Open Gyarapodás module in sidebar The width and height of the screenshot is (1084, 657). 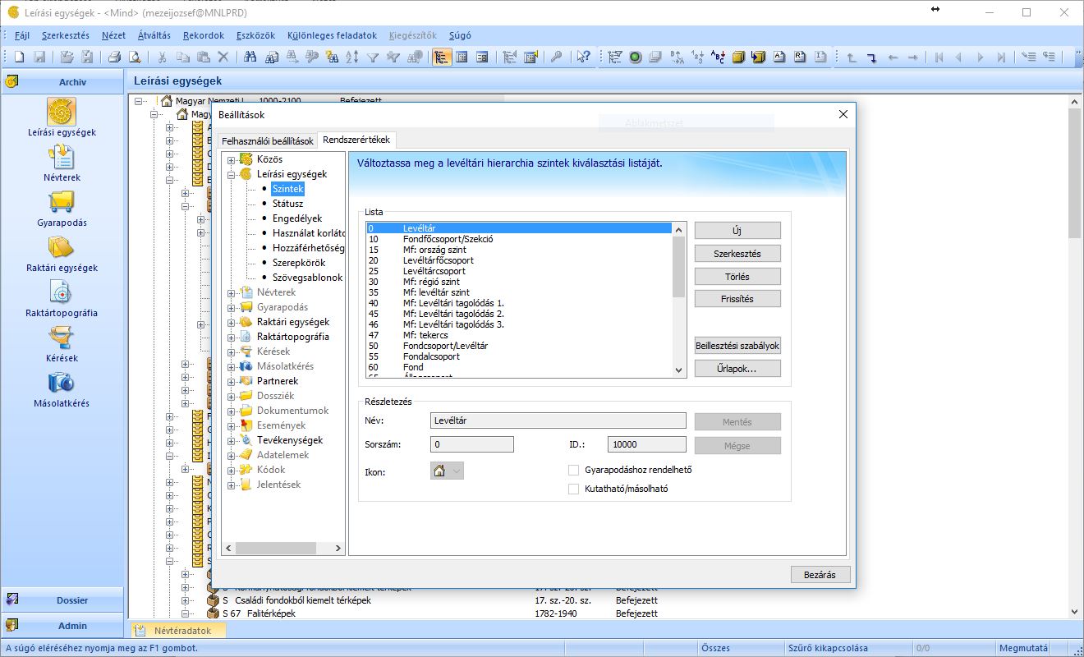tap(62, 208)
